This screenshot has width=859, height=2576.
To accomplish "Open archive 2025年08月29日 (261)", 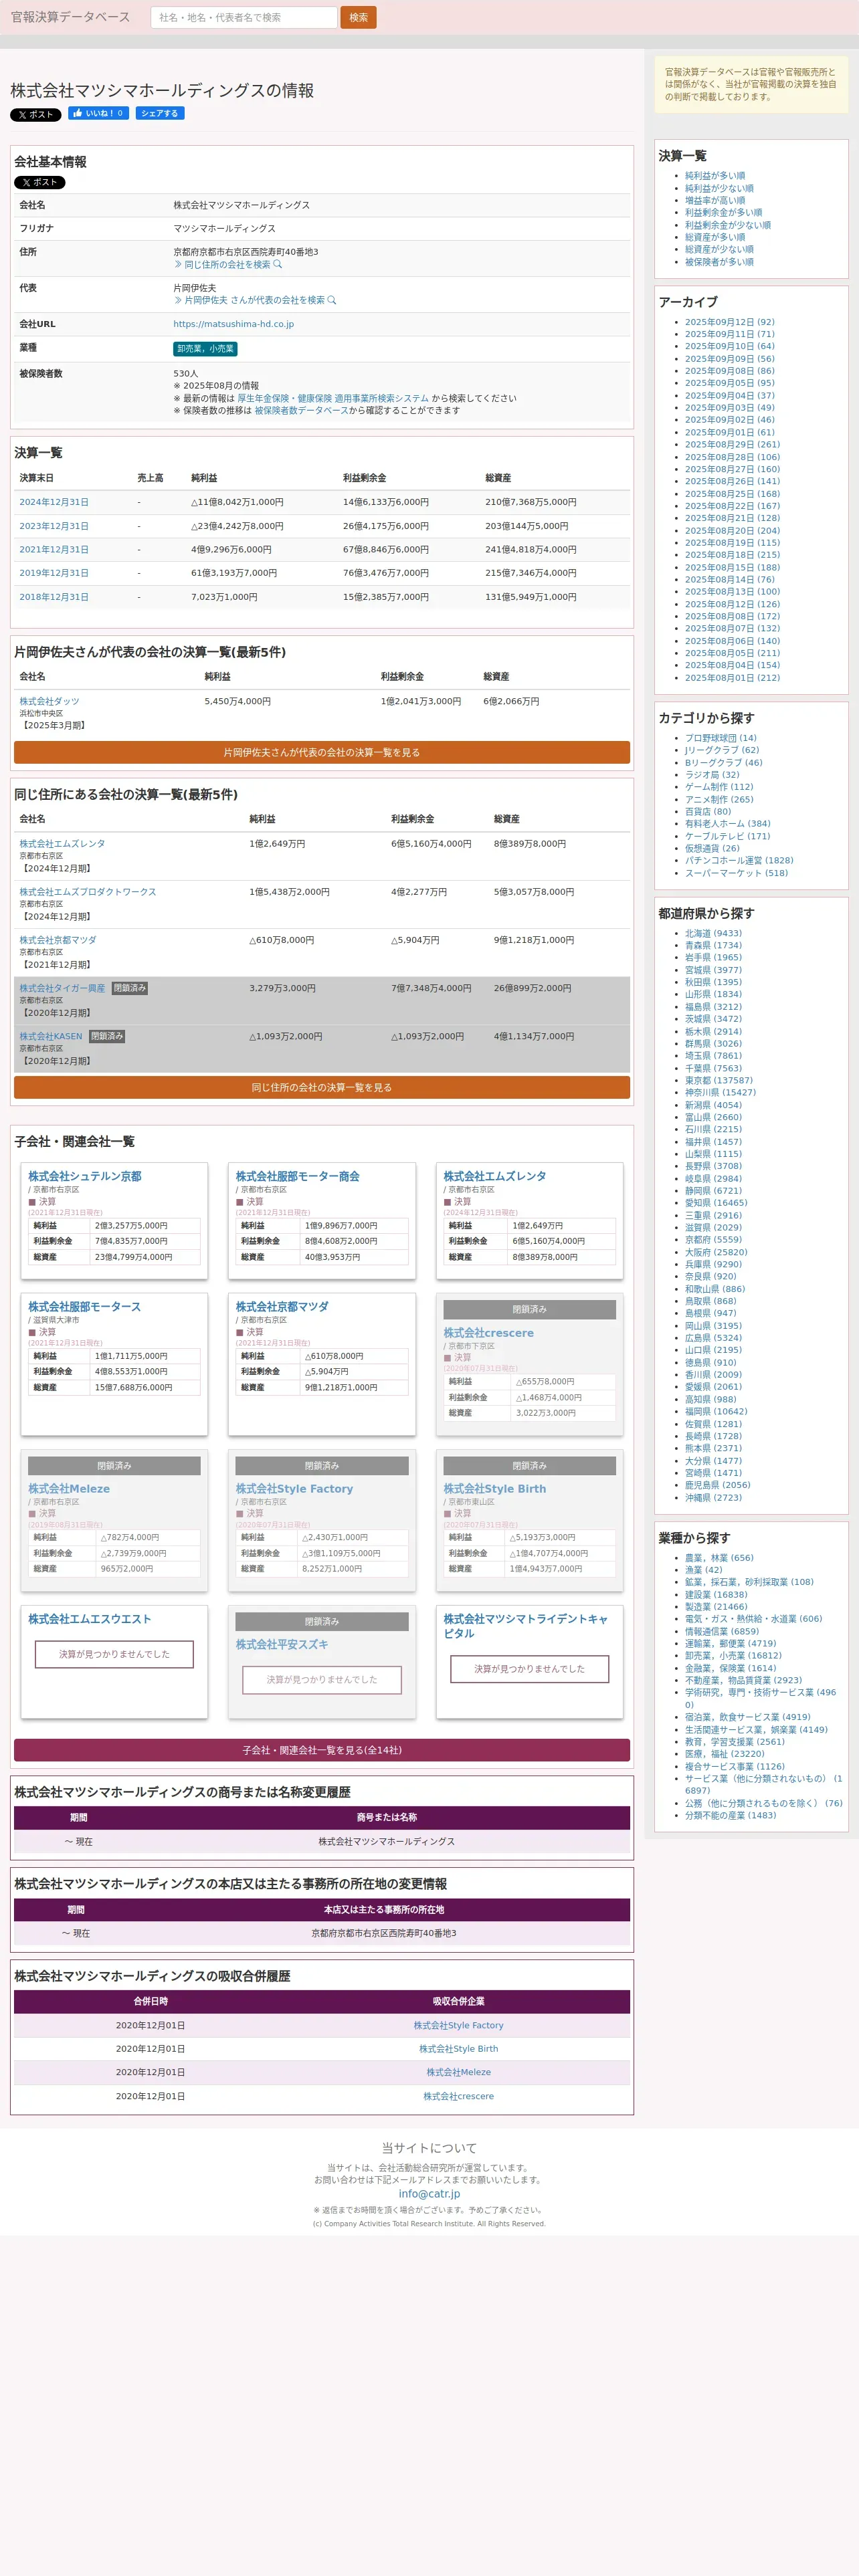I will tap(732, 445).
